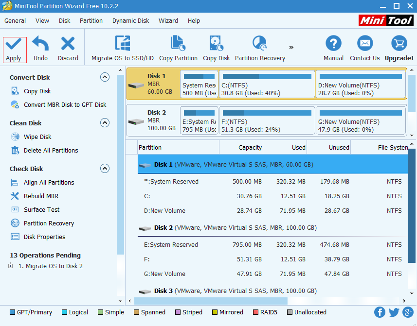Screen dimensions: 417x326
Task: Select D:New Volume block in disk map
Action: (361, 84)
